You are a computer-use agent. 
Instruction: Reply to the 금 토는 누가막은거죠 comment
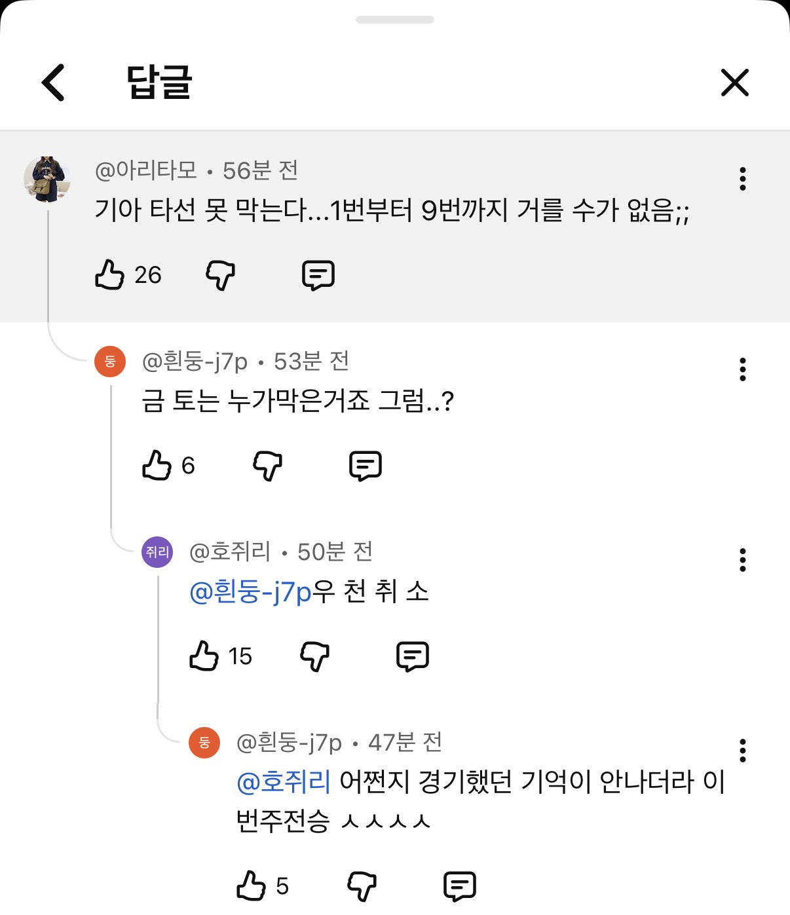pyautogui.click(x=366, y=466)
